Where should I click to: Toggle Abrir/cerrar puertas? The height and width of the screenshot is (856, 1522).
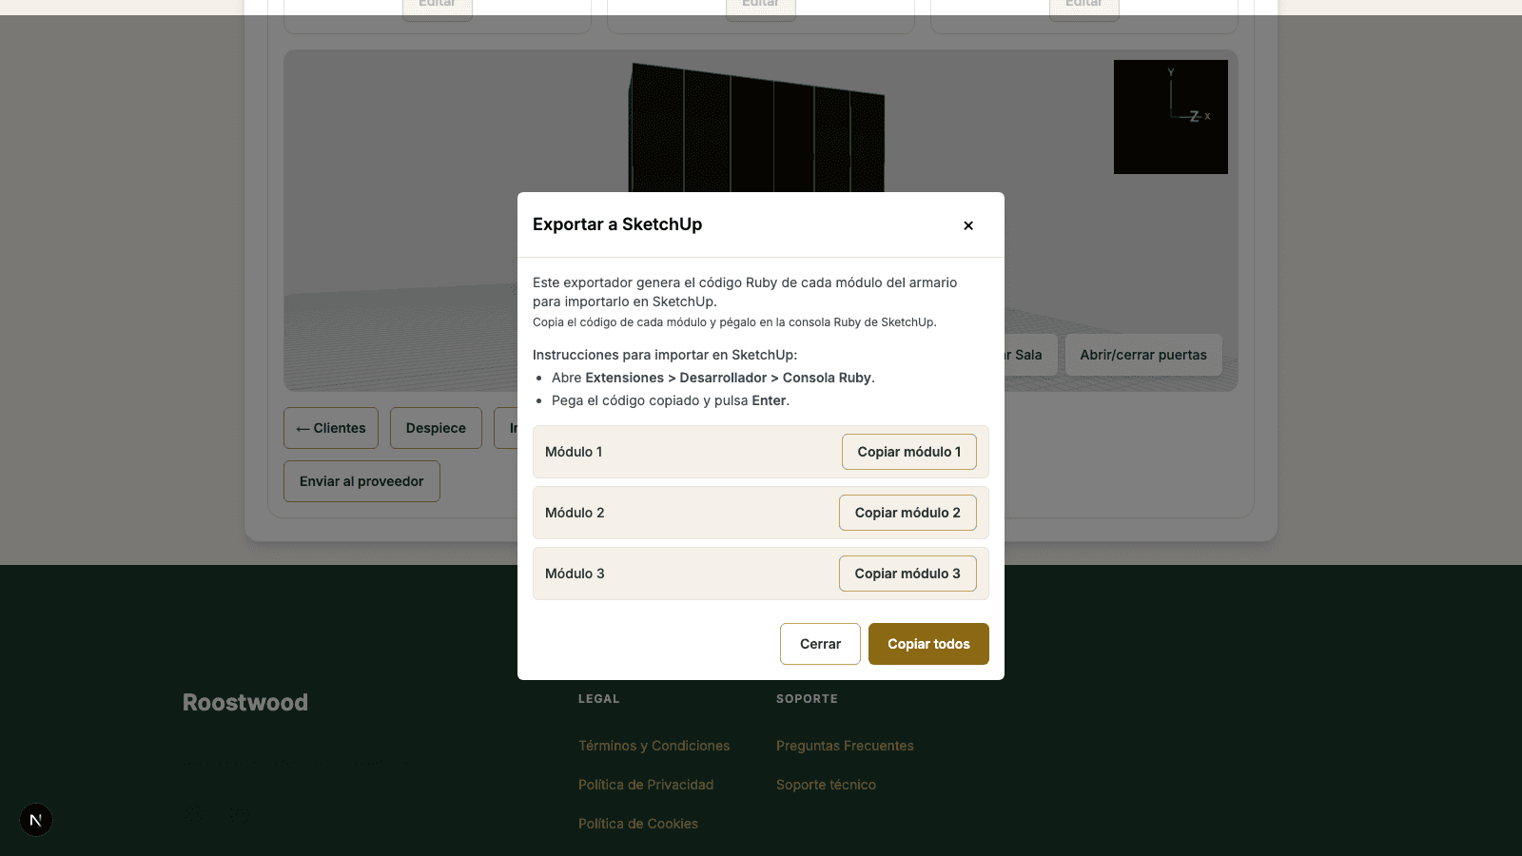coord(1143,355)
